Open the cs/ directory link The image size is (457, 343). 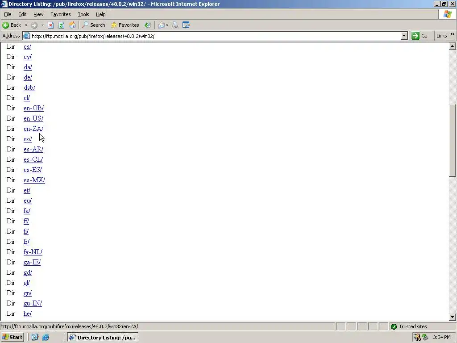click(27, 46)
